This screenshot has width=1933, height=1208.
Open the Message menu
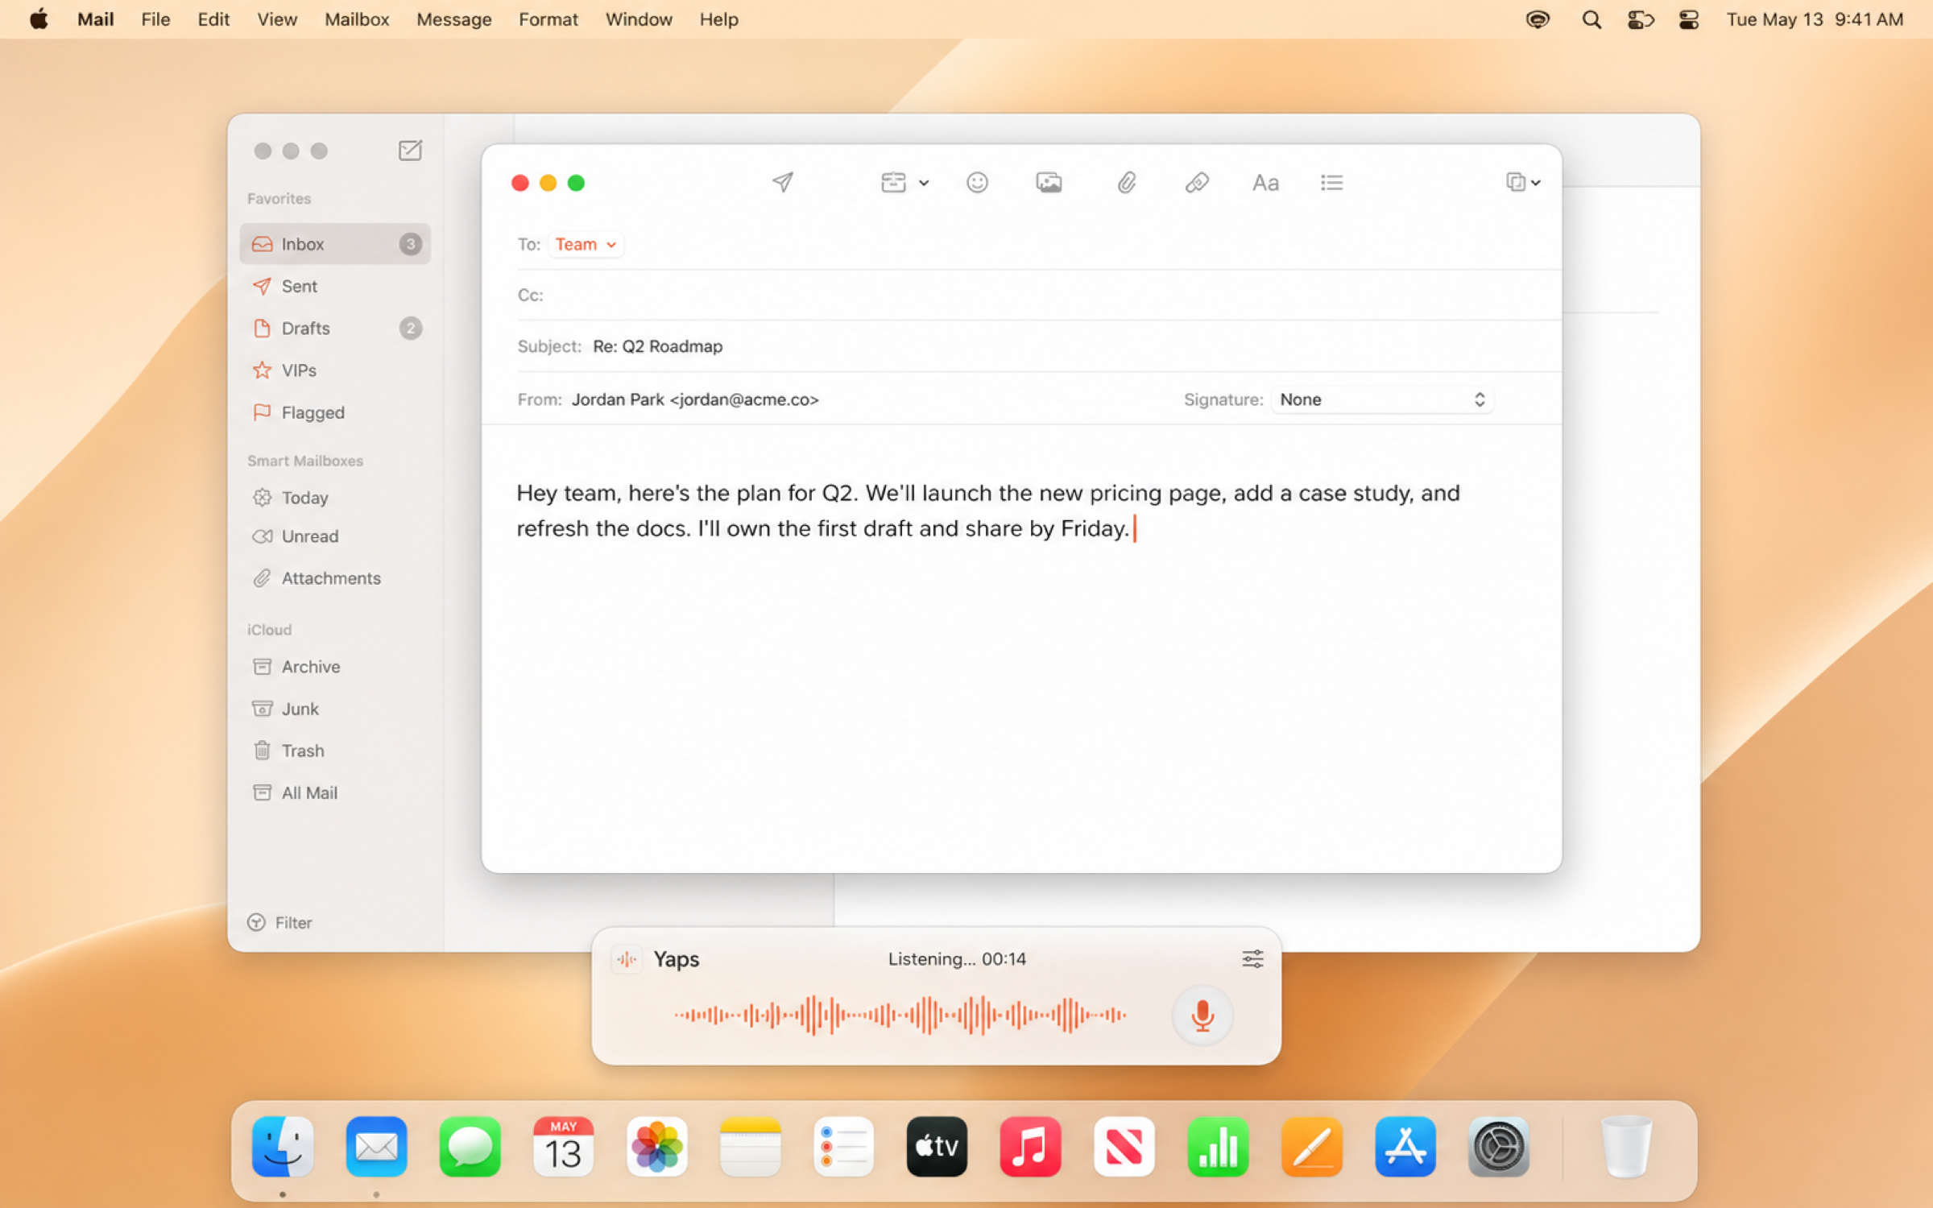point(453,19)
